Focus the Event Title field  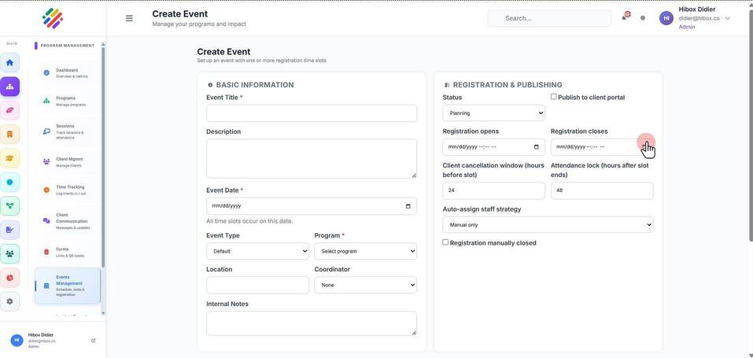pos(312,113)
